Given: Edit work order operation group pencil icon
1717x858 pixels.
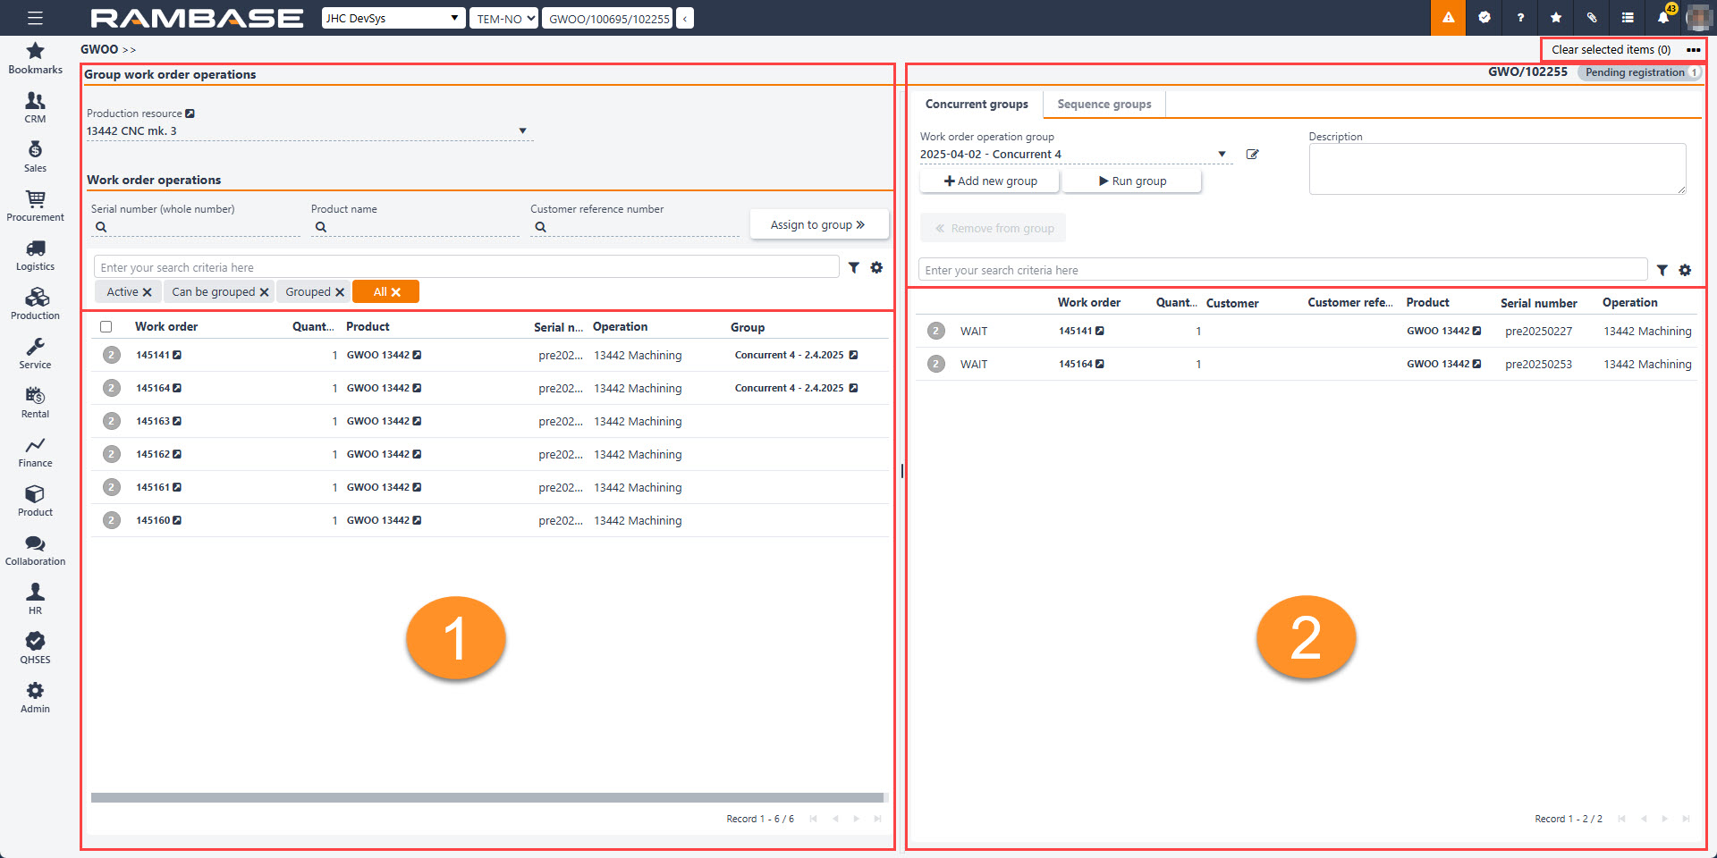Looking at the screenshot, I should pyautogui.click(x=1252, y=155).
